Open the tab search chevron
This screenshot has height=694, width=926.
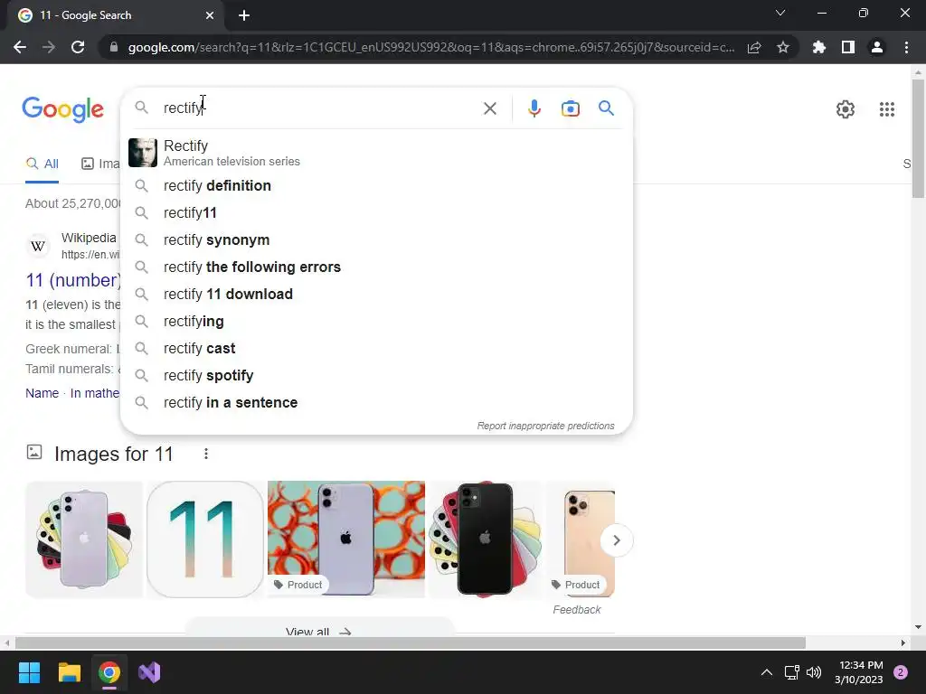click(x=780, y=13)
